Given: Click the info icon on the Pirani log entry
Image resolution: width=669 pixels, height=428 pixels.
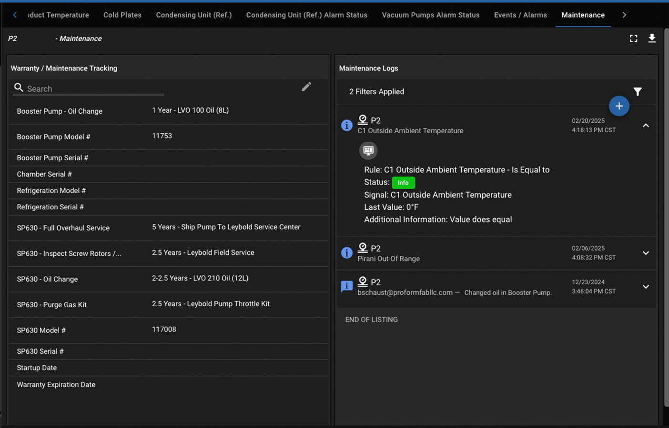Looking at the screenshot, I should [346, 253].
